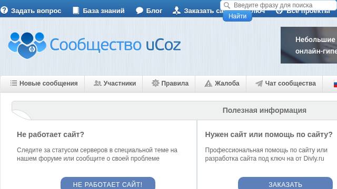The width and height of the screenshot is (337, 189).
Task: Open the Новые сообщения tab
Action: [43, 83]
